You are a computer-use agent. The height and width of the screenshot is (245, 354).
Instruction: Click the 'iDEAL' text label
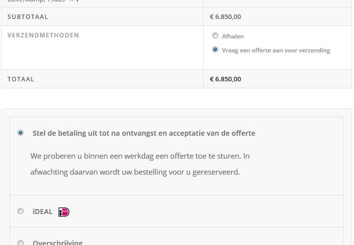tap(42, 212)
